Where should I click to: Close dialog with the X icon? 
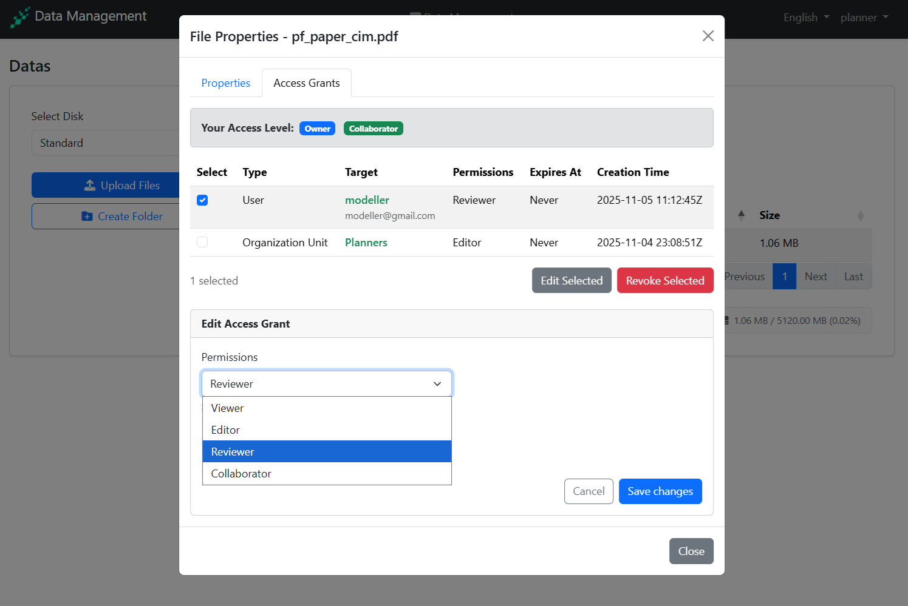pos(708,36)
